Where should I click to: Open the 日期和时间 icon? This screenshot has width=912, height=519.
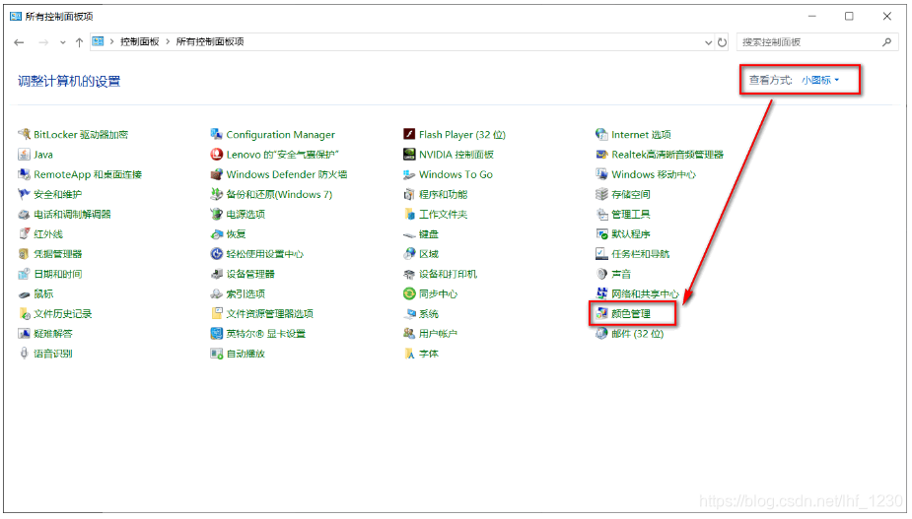(24, 274)
